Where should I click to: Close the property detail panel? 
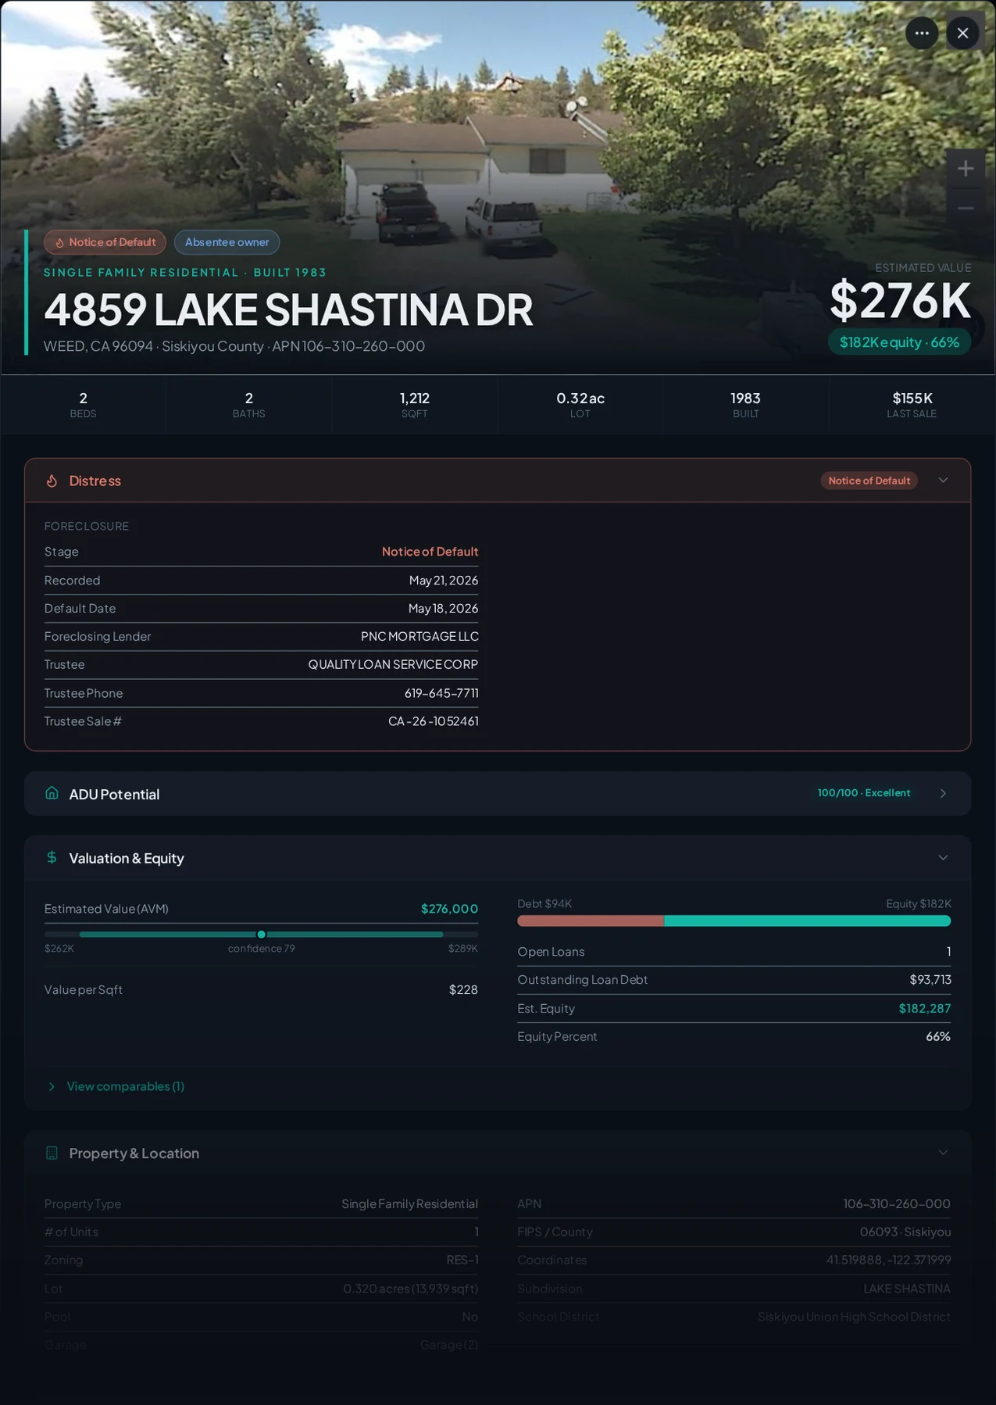click(x=962, y=33)
